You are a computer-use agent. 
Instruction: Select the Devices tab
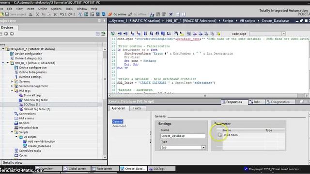pyautogui.click(x=8, y=28)
